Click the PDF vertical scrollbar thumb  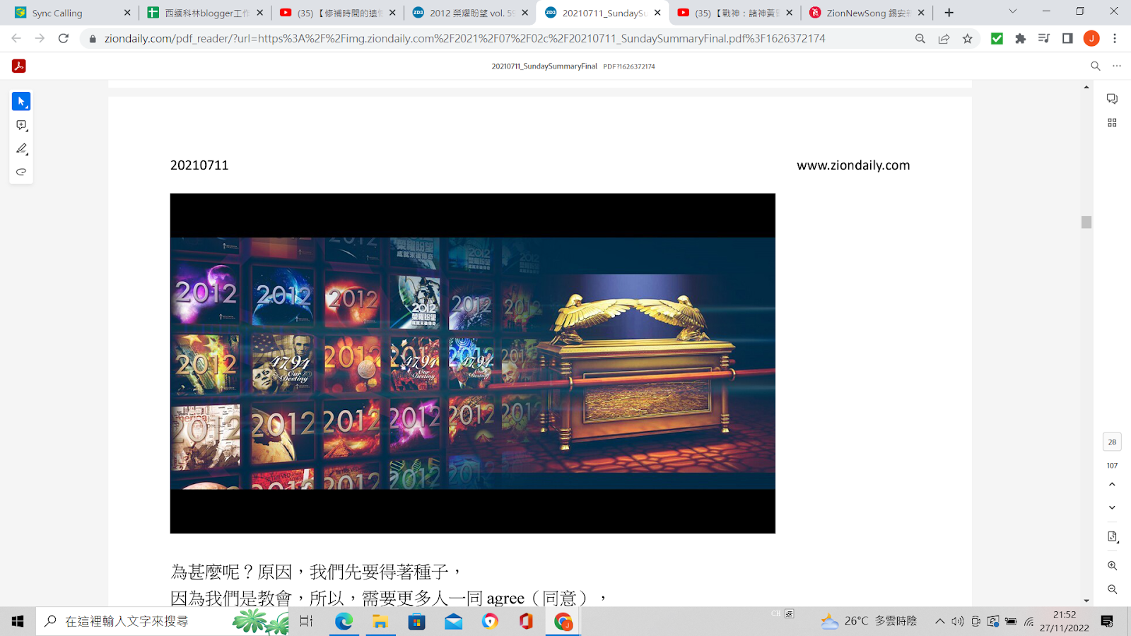tap(1086, 222)
